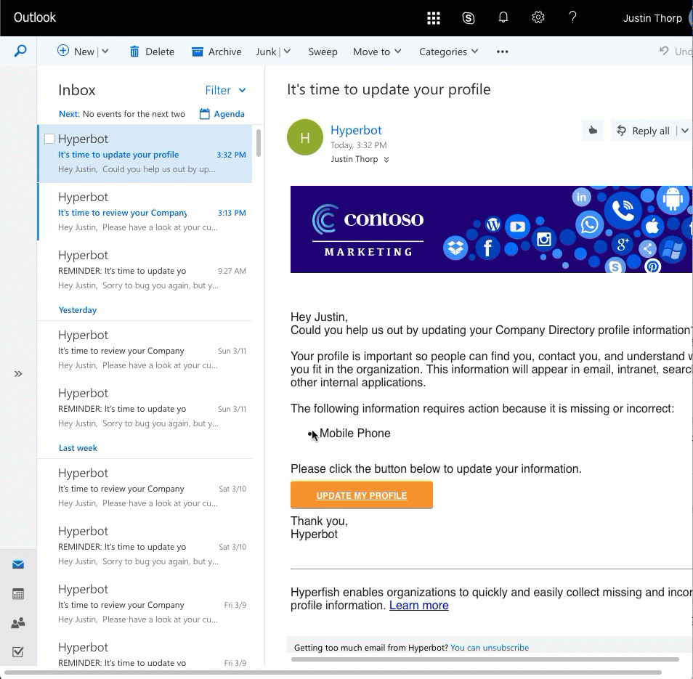The image size is (693, 679).
Task: Click the UPDATE MY PROFILE button
Action: (362, 495)
